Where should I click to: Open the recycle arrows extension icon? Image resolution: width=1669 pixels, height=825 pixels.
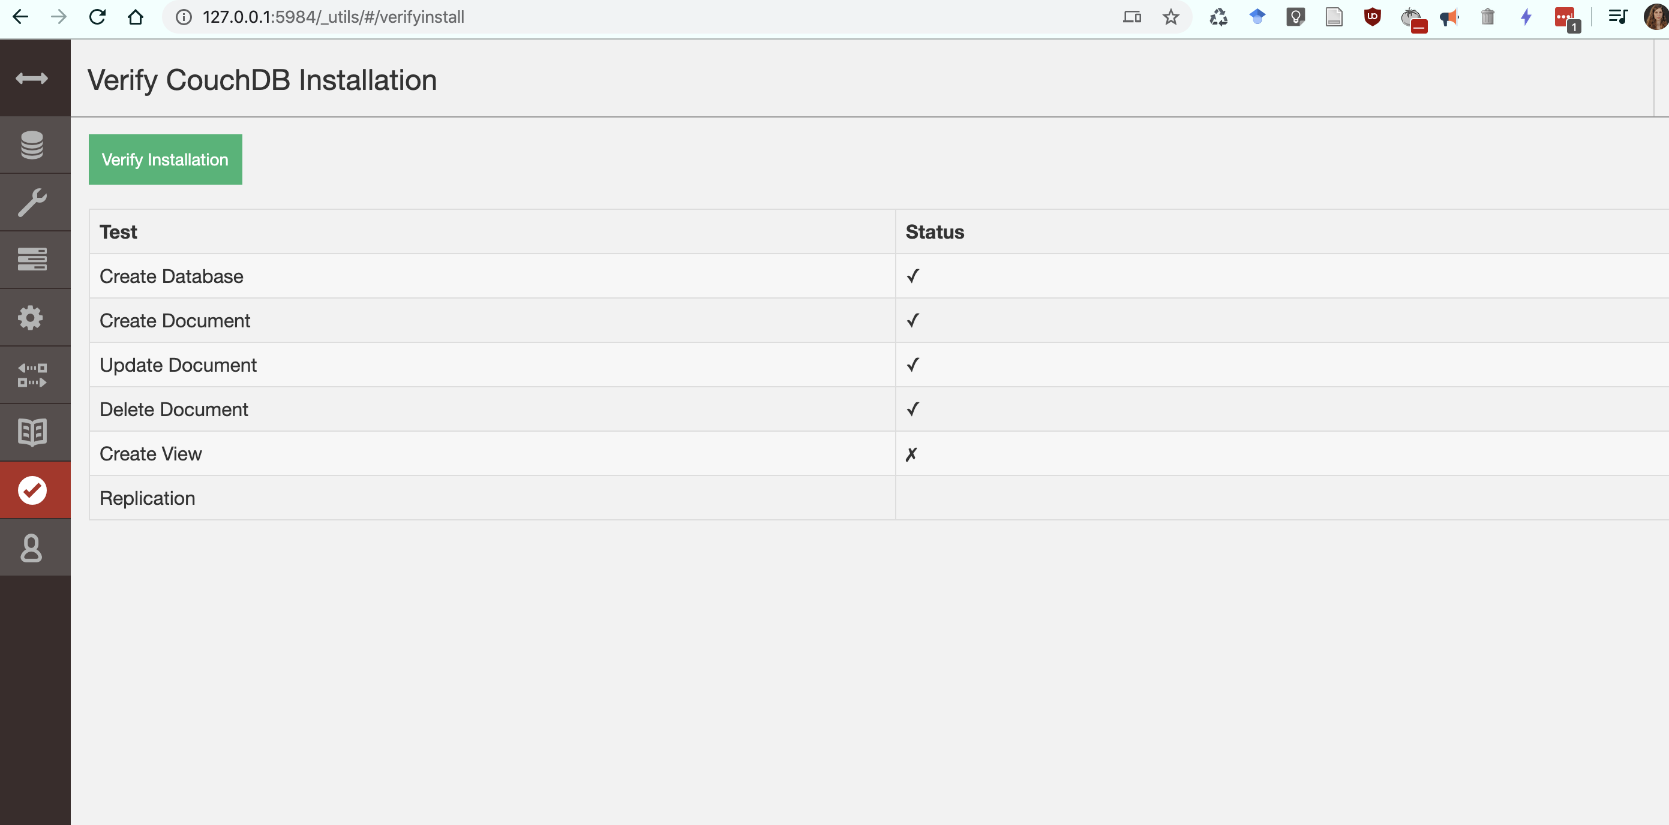pos(1218,17)
